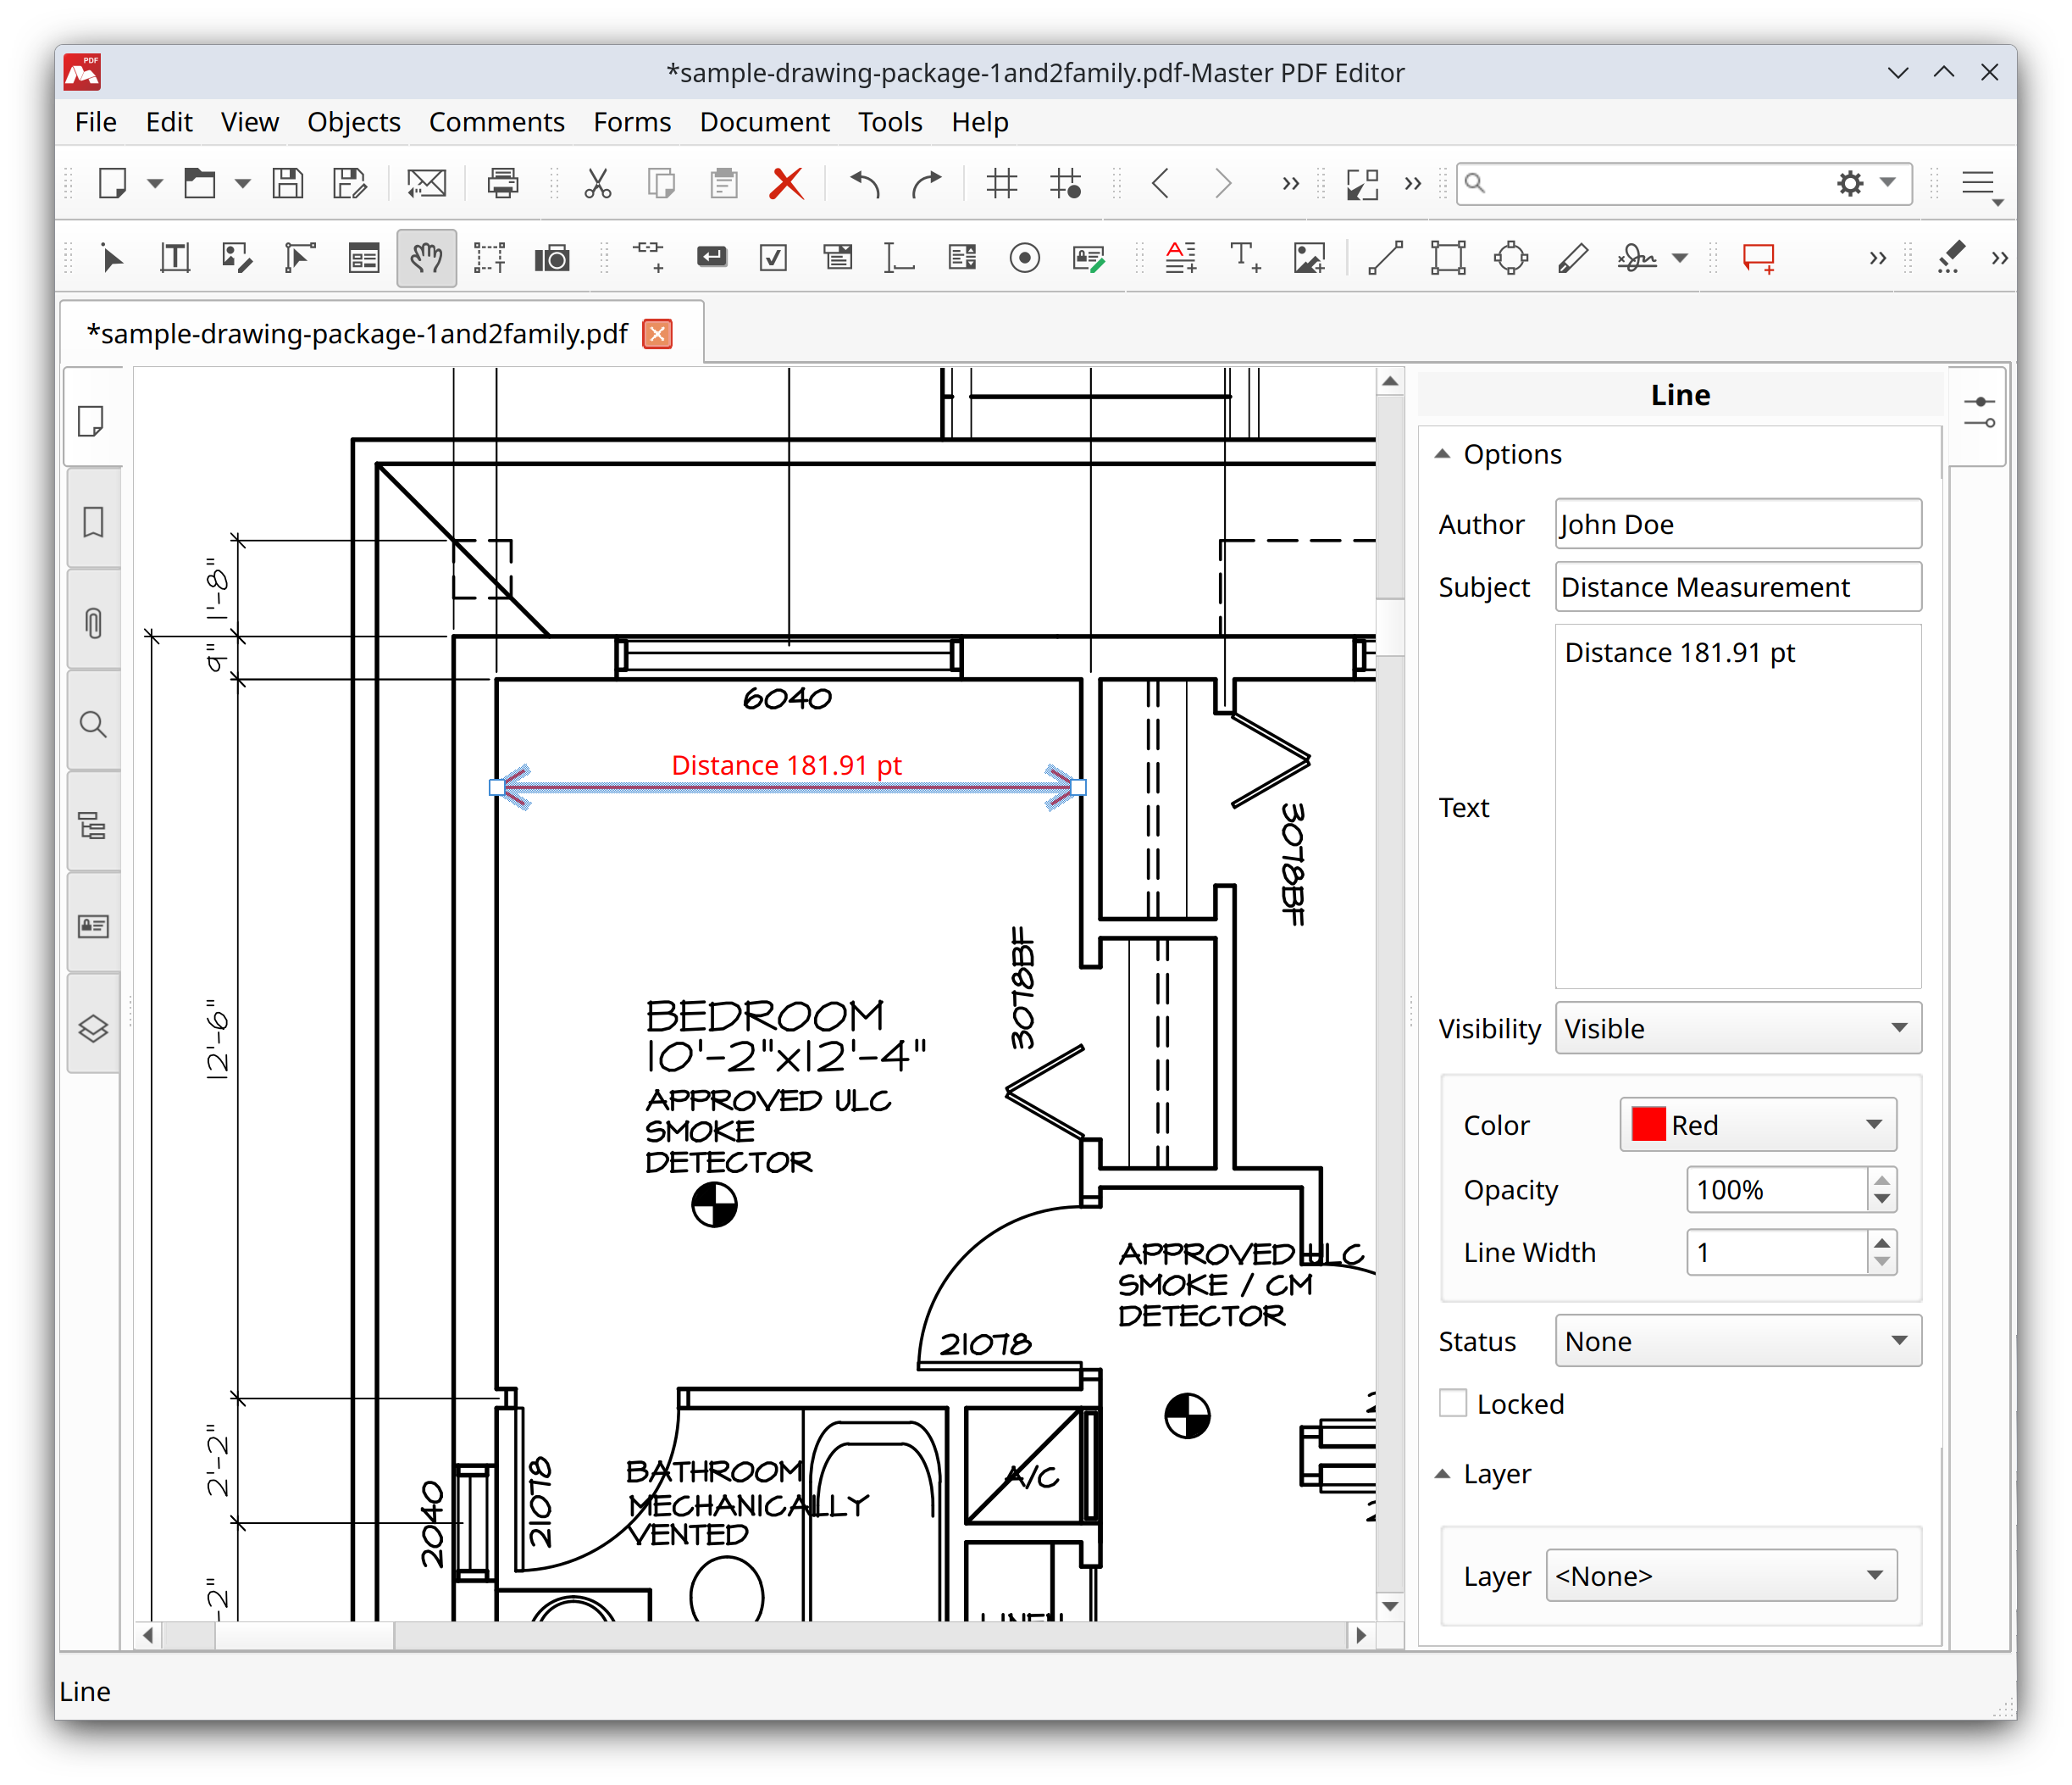The height and width of the screenshot is (1785, 2072).
Task: Open the recent files dropdown arrow
Action: (x=243, y=184)
